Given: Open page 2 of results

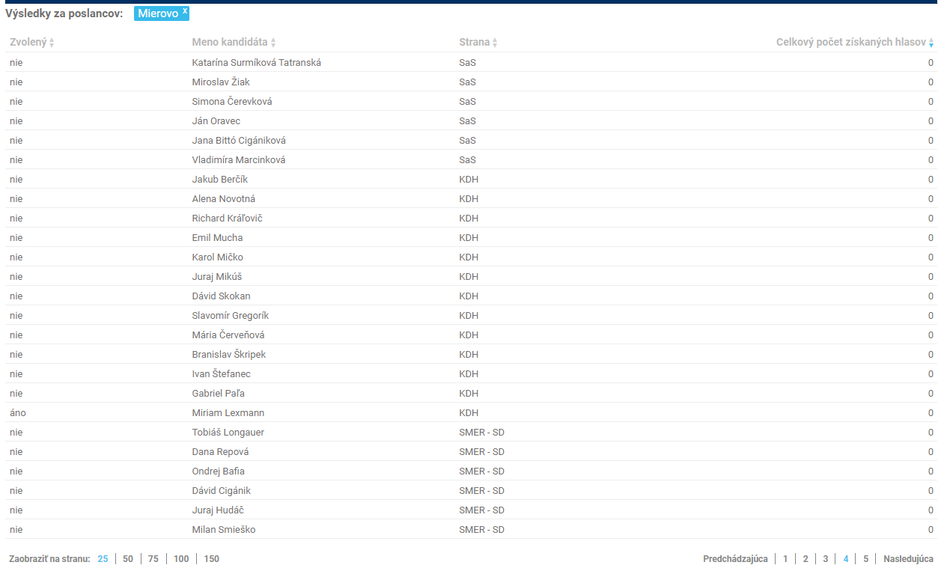Looking at the screenshot, I should [x=806, y=559].
